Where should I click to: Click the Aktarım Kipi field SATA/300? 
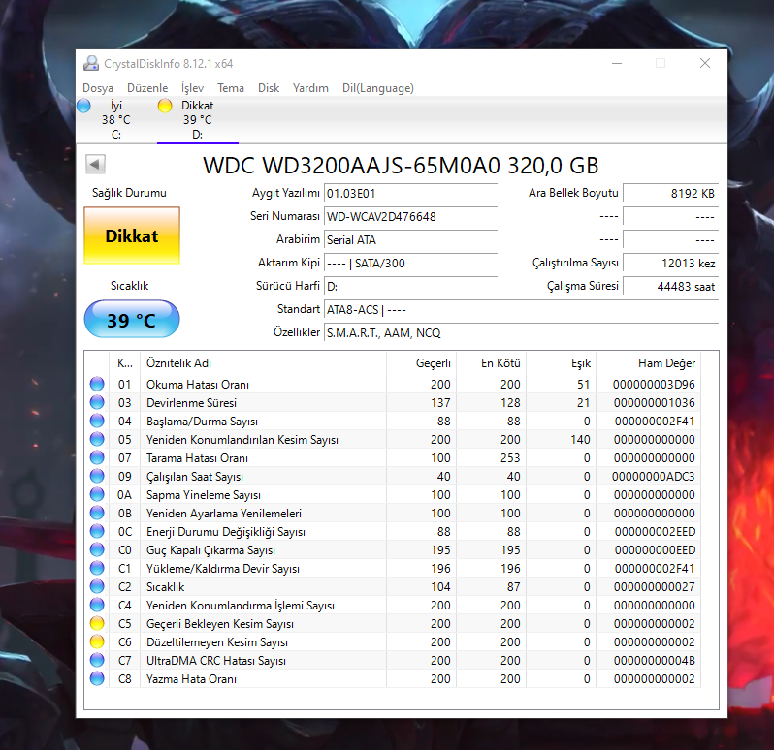click(410, 264)
